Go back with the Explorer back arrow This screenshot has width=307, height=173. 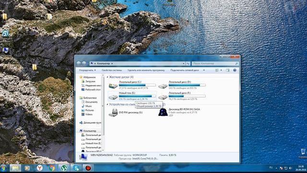[x=79, y=63]
